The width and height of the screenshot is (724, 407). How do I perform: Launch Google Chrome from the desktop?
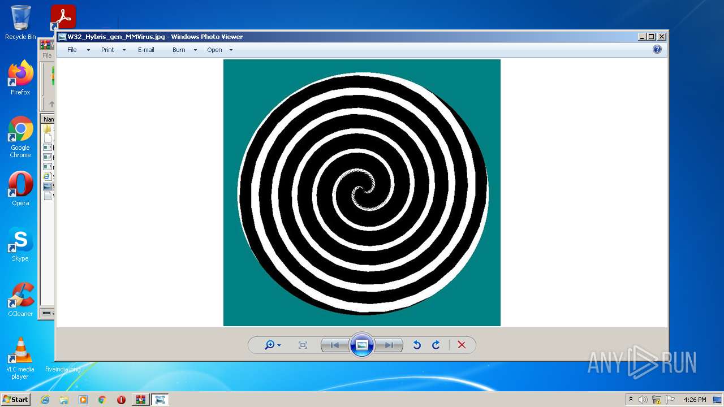[20, 137]
